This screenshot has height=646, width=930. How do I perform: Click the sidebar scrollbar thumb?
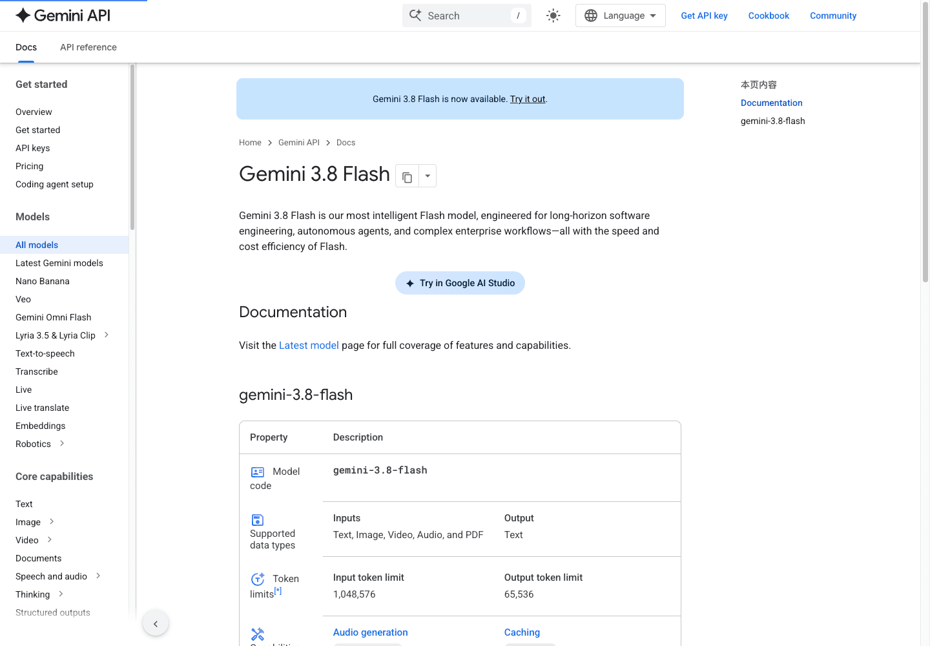pyautogui.click(x=132, y=147)
